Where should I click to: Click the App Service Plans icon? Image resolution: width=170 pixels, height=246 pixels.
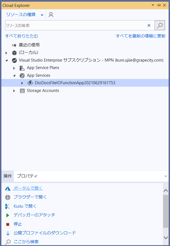22,68
